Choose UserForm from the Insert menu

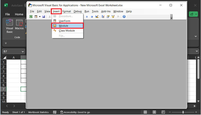(x=67, y=21)
